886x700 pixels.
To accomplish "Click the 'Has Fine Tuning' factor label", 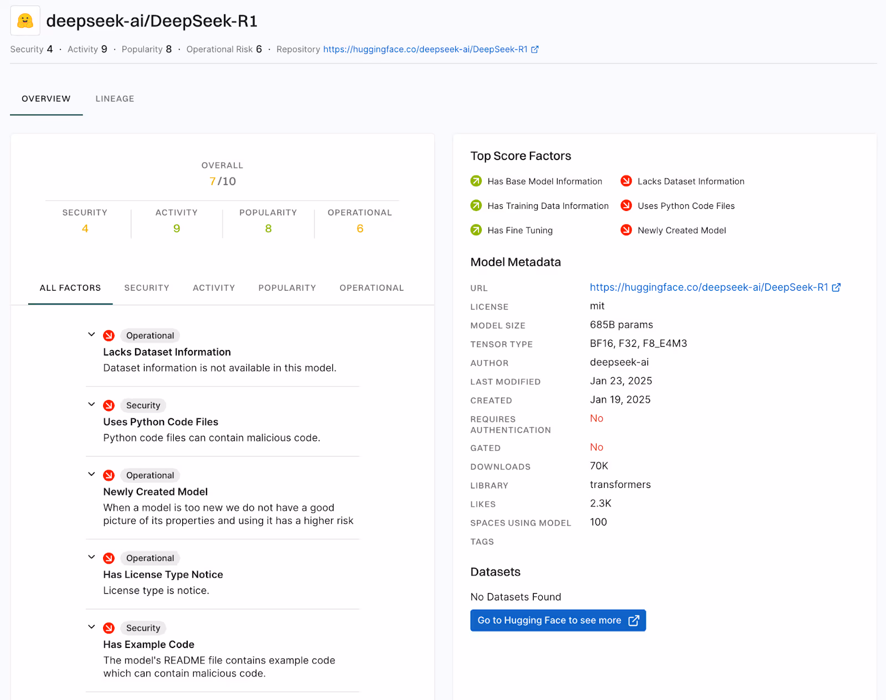I will click(520, 230).
